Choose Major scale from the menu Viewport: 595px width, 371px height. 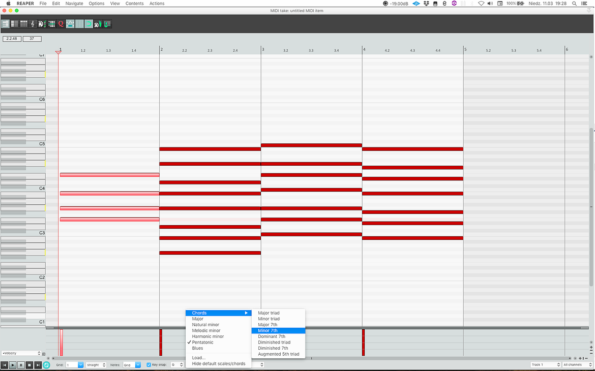pyautogui.click(x=218, y=319)
